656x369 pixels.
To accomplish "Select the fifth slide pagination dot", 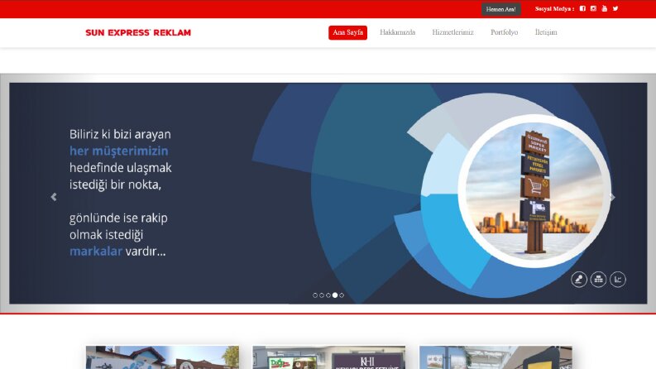I will coord(342,295).
